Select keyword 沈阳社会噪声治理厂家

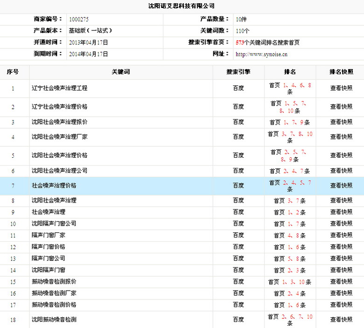pos(60,137)
